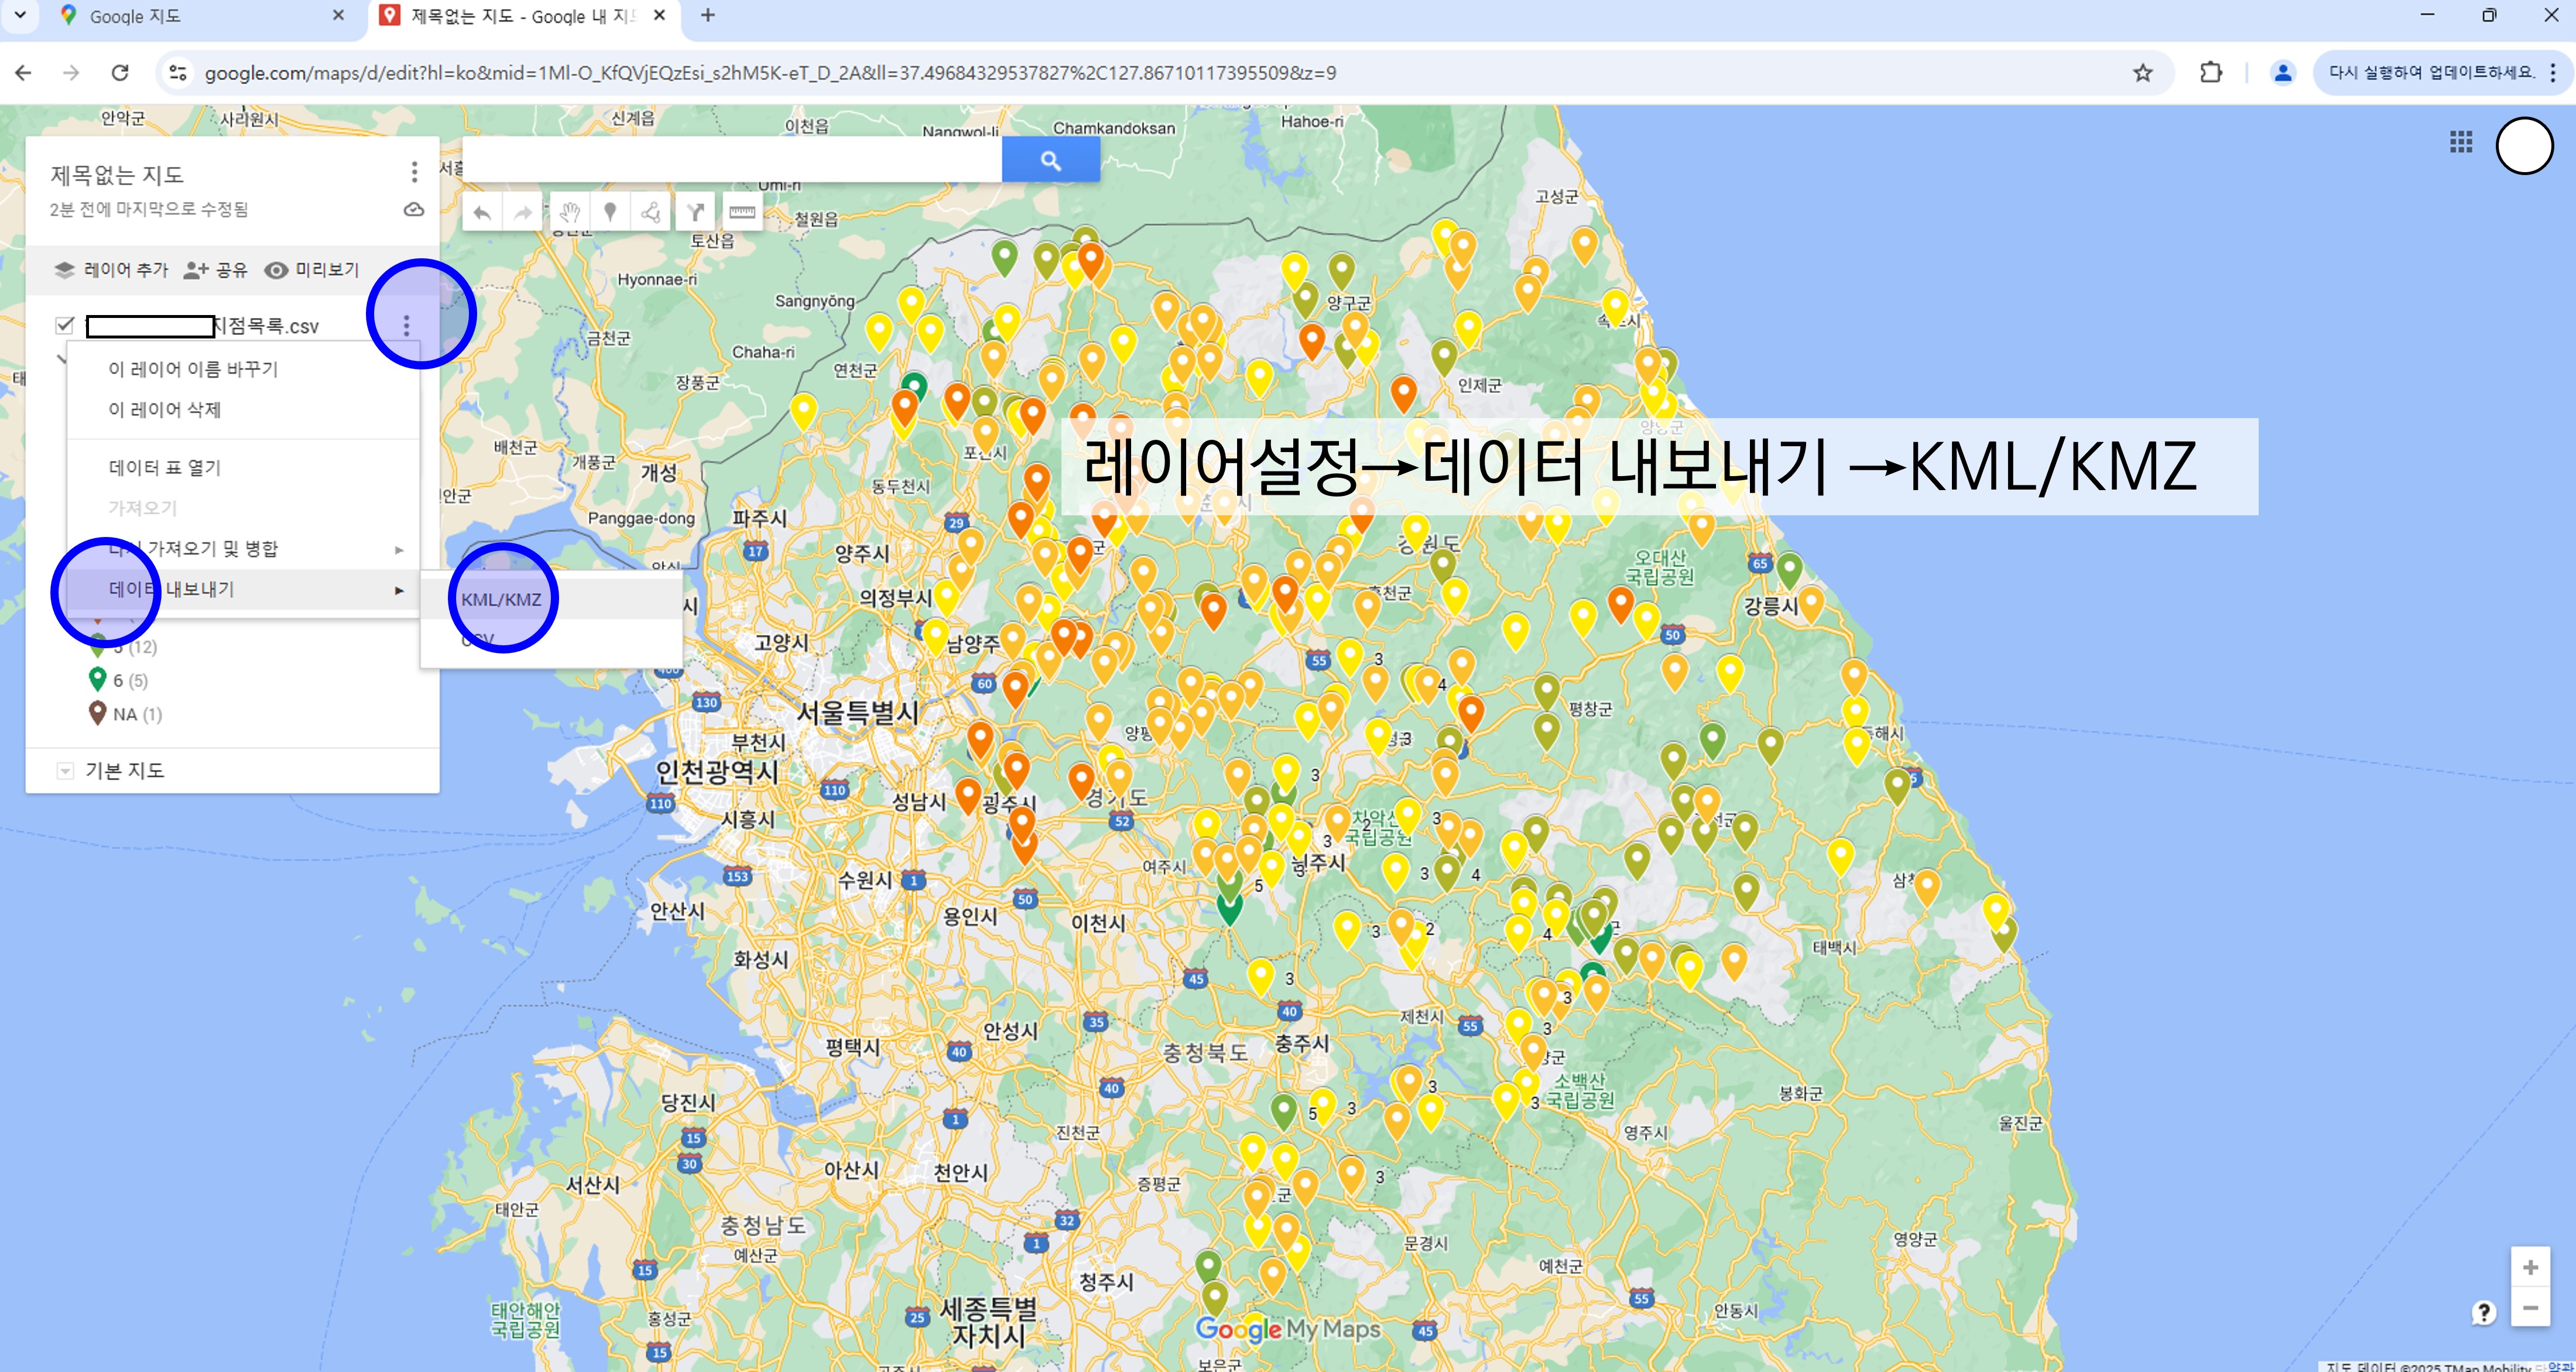This screenshot has height=1372, width=2576.
Task: Choose KML/KMZ export option
Action: 501,599
